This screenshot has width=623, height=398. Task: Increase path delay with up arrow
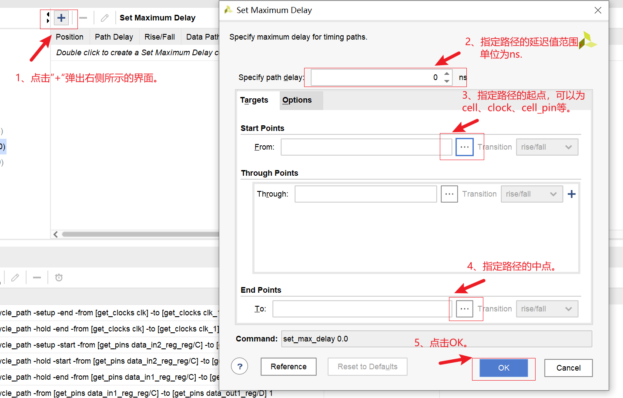[447, 74]
